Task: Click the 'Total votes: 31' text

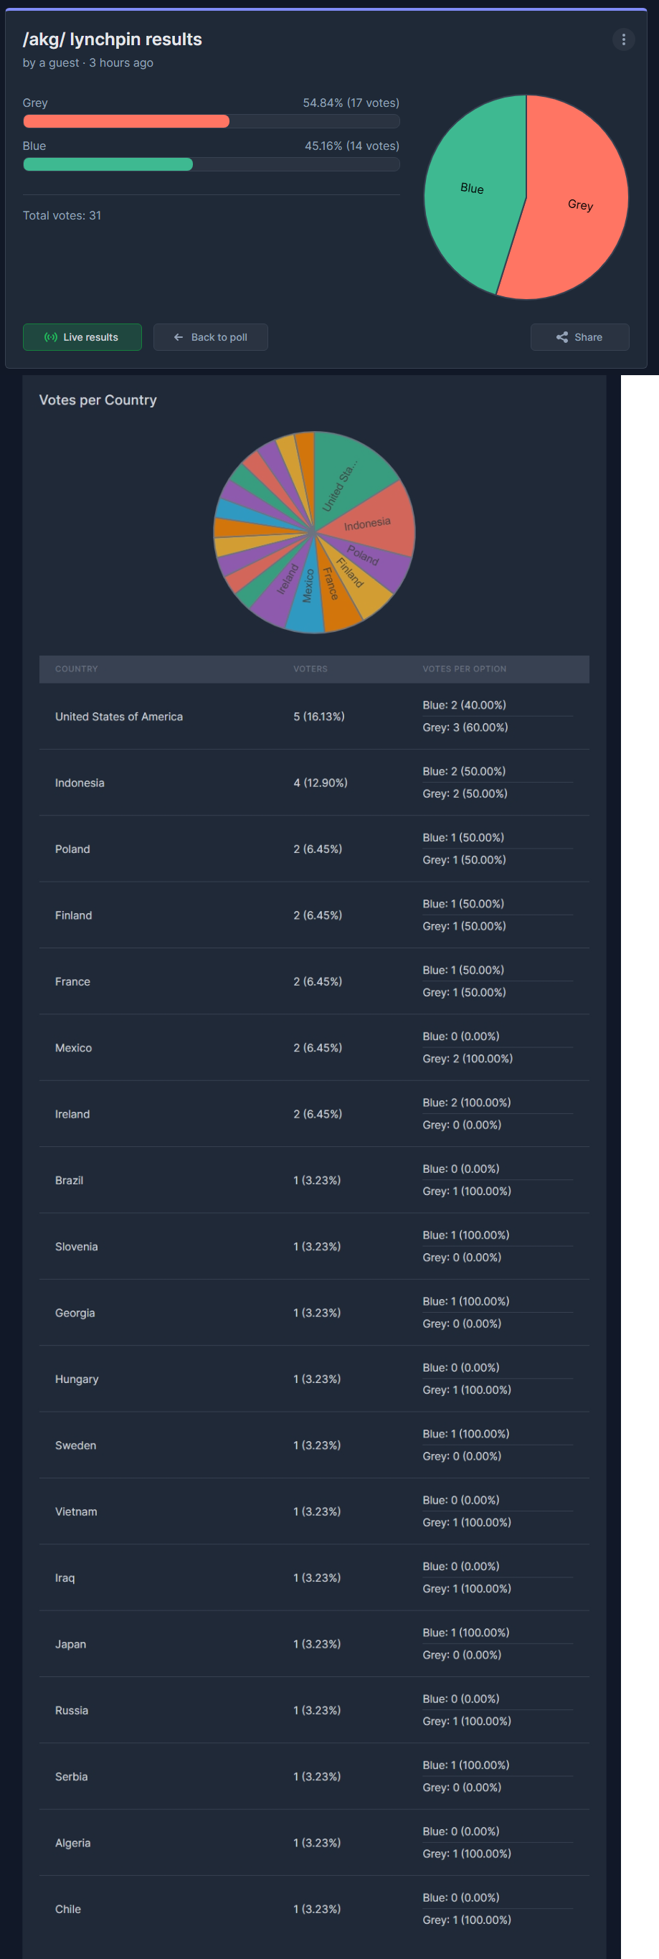Action: point(62,215)
